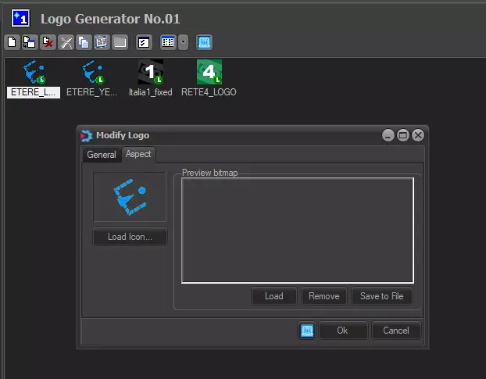
Task: Click the Load bitmap button
Action: coord(273,296)
